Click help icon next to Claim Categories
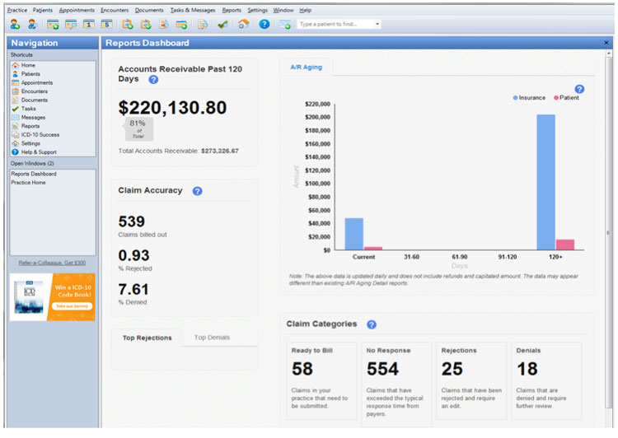Screen dimensions: 618x438 (372, 324)
